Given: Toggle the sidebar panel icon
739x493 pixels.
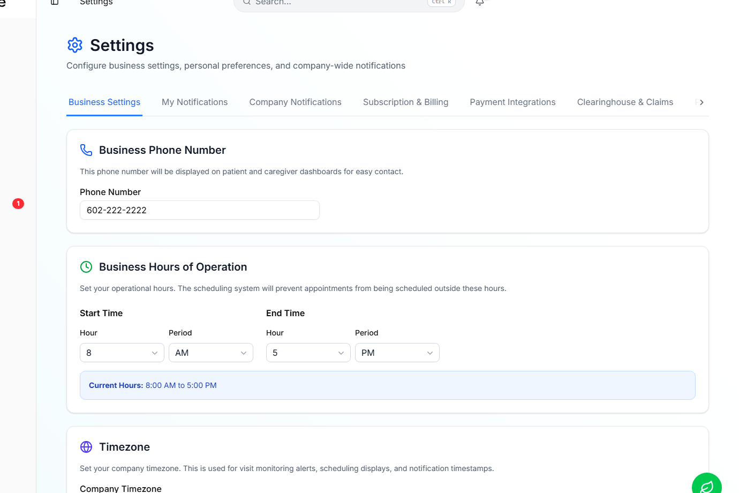Looking at the screenshot, I should coord(55,2).
